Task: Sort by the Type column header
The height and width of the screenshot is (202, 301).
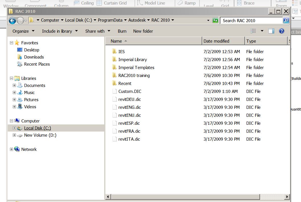Action: [266, 41]
